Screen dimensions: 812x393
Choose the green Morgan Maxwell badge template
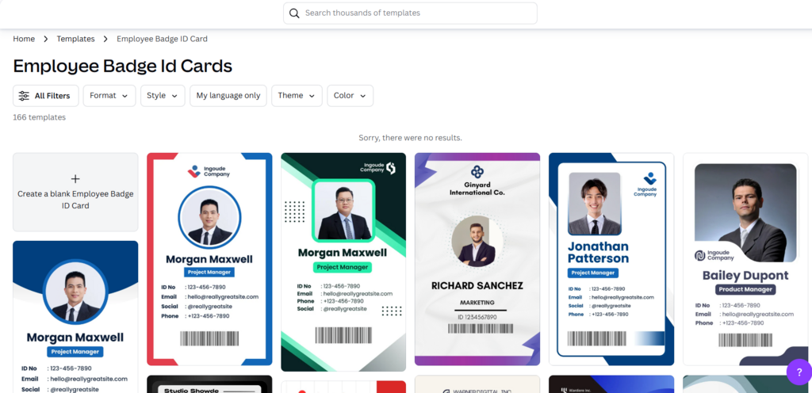[343, 261]
